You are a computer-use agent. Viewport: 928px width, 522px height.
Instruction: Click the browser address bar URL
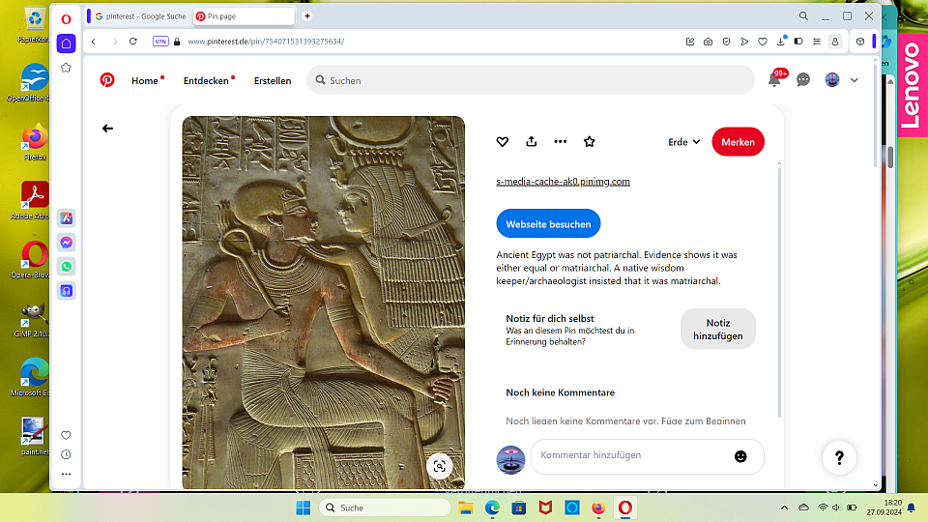pos(266,42)
